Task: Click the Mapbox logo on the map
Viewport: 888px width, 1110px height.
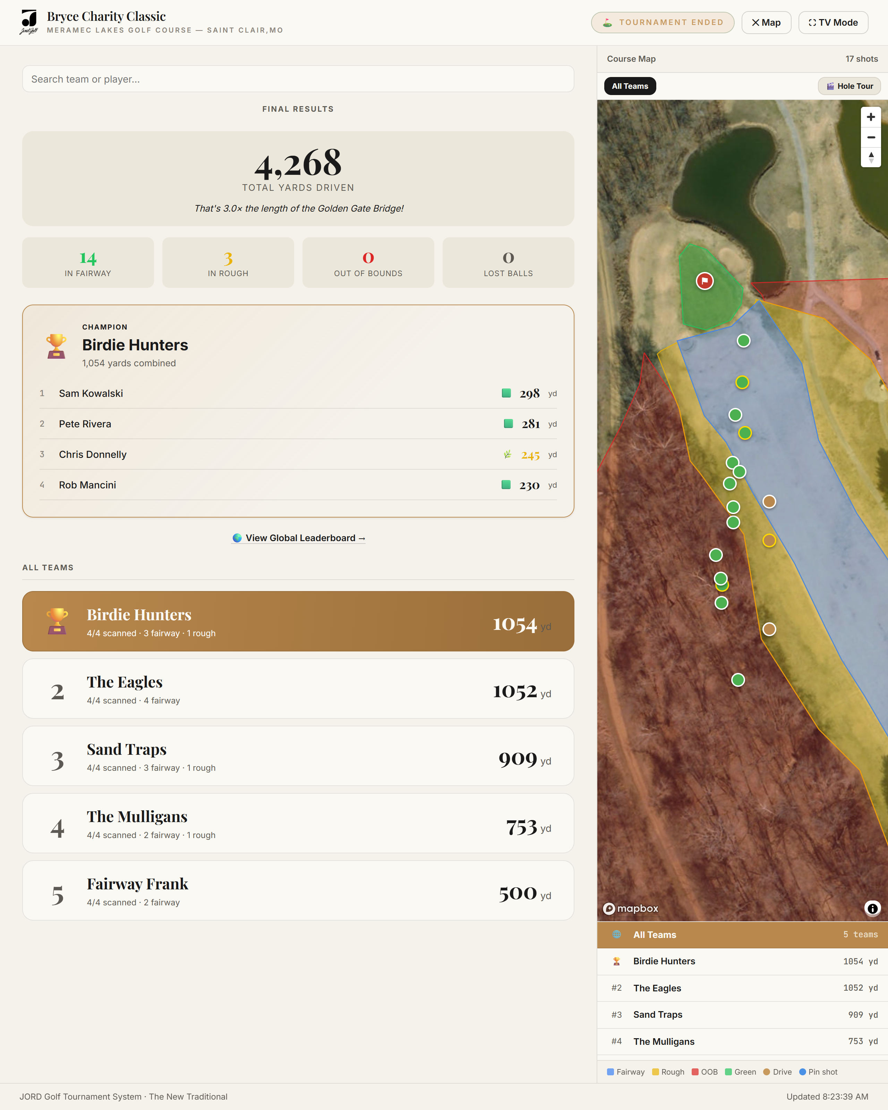Action: [x=631, y=909]
